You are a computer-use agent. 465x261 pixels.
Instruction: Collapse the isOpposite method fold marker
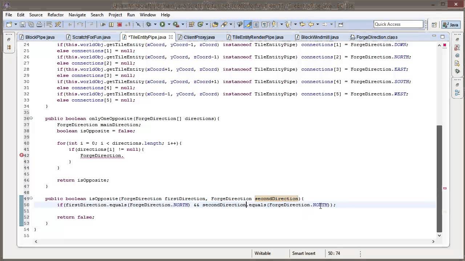click(x=31, y=198)
